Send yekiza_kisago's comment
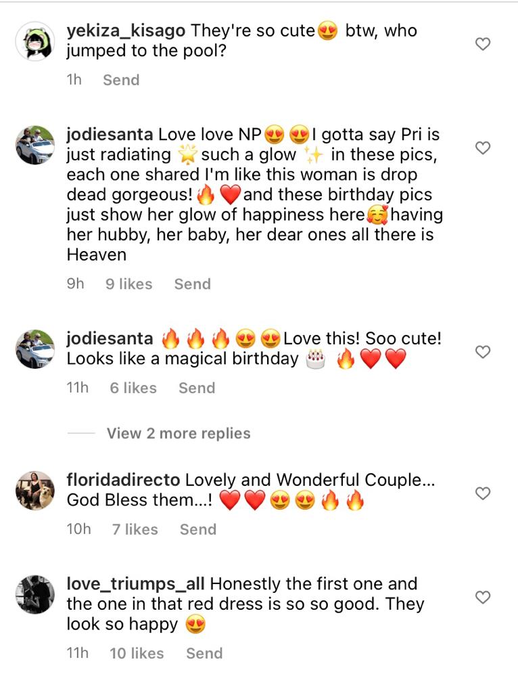Screen dimensions: 518x693 tap(121, 80)
